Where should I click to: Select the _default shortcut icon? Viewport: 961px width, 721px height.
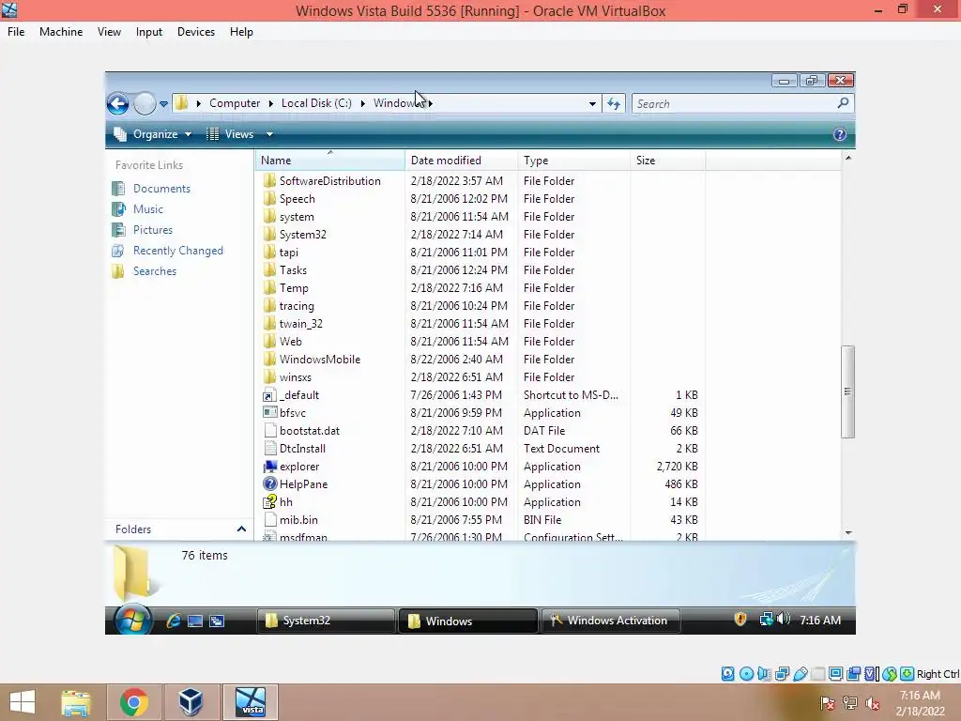tap(269, 395)
